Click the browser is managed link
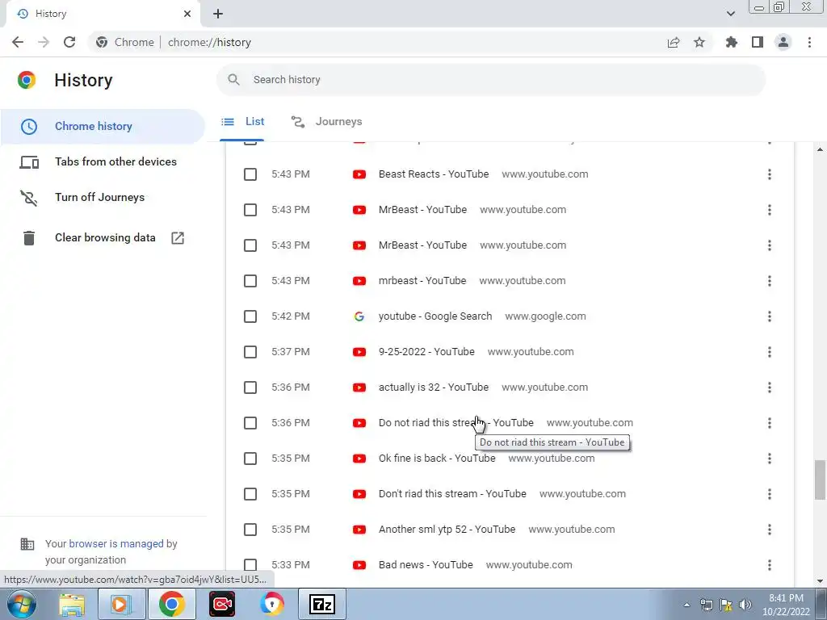The image size is (827, 620). [x=116, y=544]
